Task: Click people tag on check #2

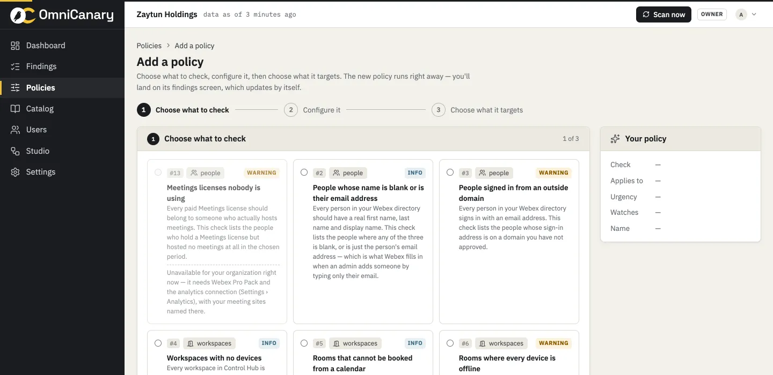Action: (x=348, y=173)
